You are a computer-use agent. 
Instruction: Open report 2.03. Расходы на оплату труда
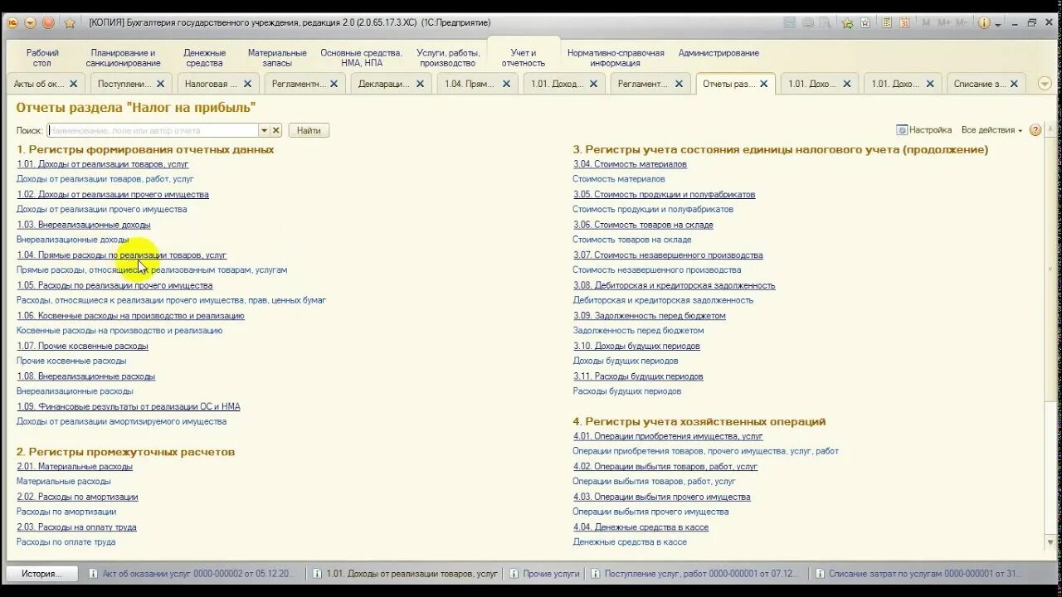click(x=76, y=527)
